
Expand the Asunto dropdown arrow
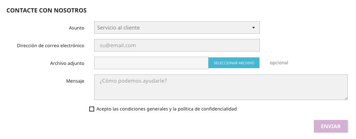(x=254, y=28)
